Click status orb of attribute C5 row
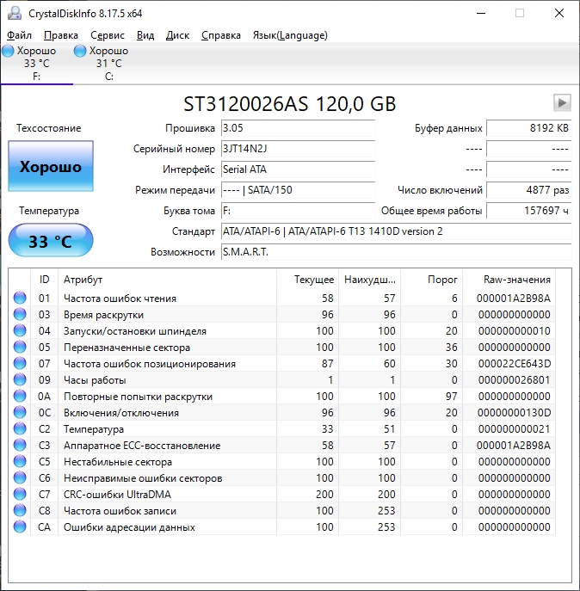The width and height of the screenshot is (580, 591). point(20,461)
